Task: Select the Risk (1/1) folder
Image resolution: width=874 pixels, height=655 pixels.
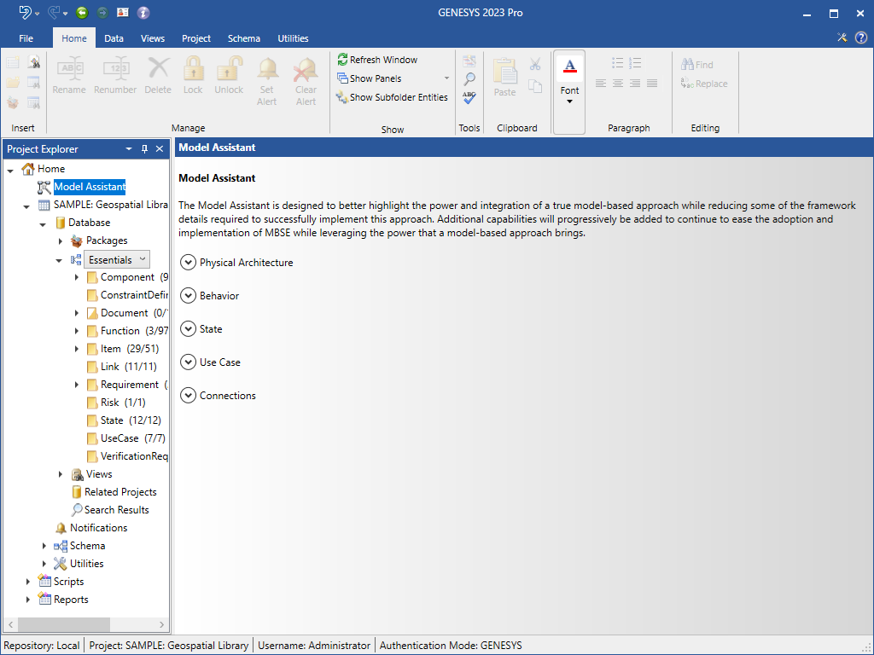Action: tap(123, 403)
